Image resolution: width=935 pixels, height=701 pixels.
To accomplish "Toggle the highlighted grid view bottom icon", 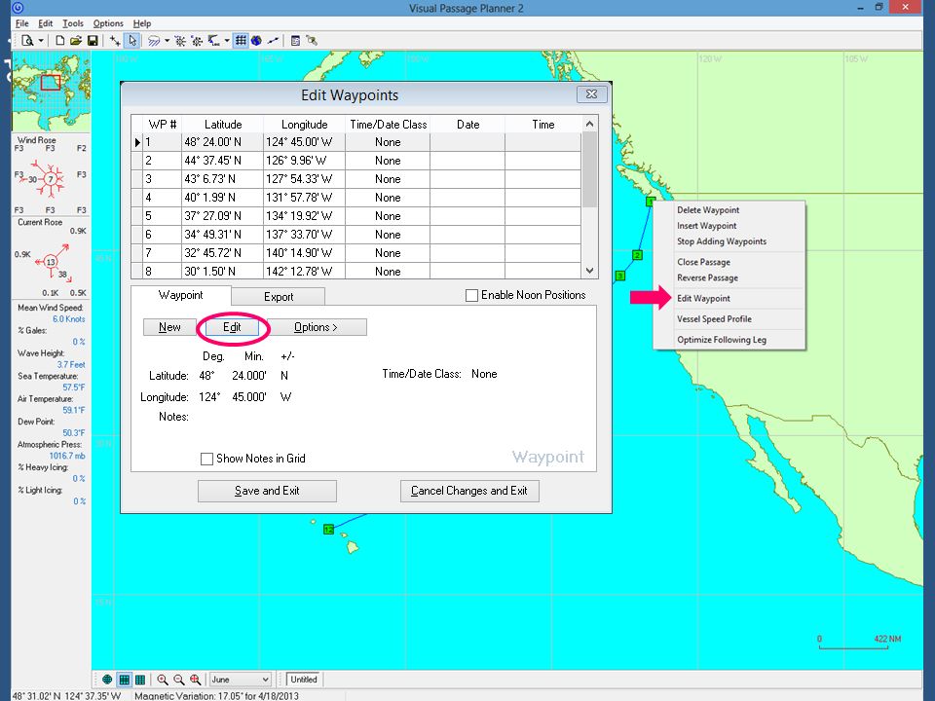I will pos(124,680).
